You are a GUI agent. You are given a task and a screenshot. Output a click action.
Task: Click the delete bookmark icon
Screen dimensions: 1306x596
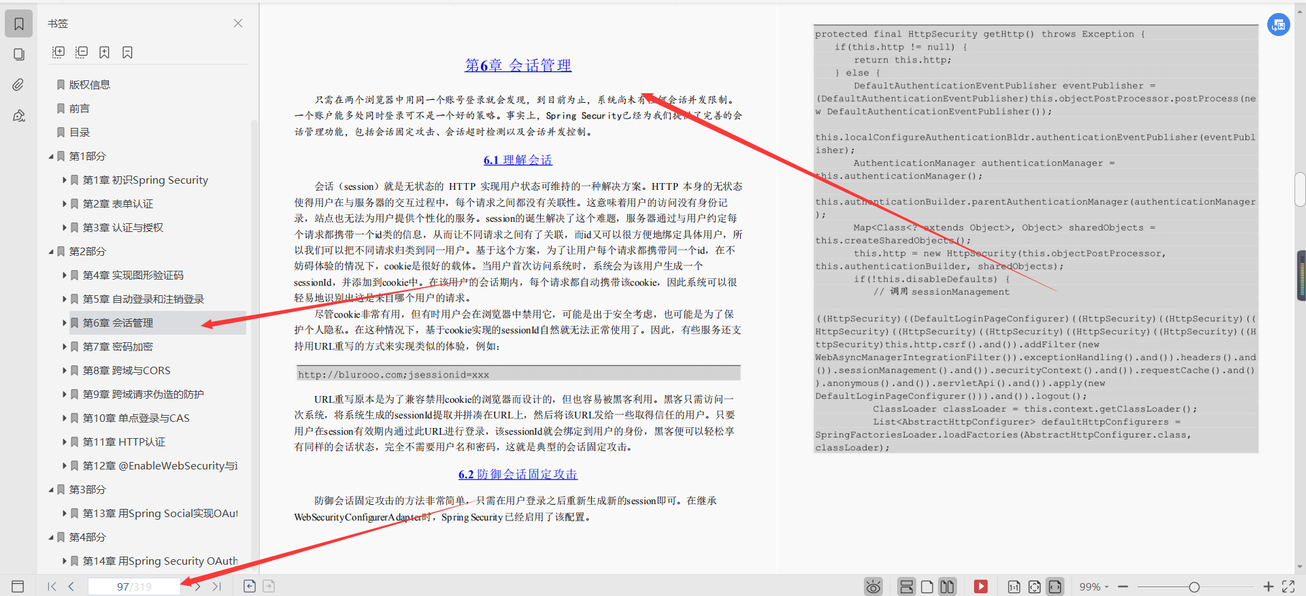pyautogui.click(x=127, y=52)
